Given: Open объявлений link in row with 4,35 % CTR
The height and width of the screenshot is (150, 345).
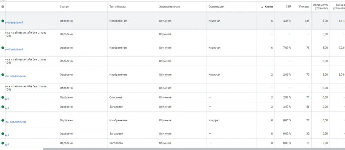Looking at the screenshot, I should [14, 23].
